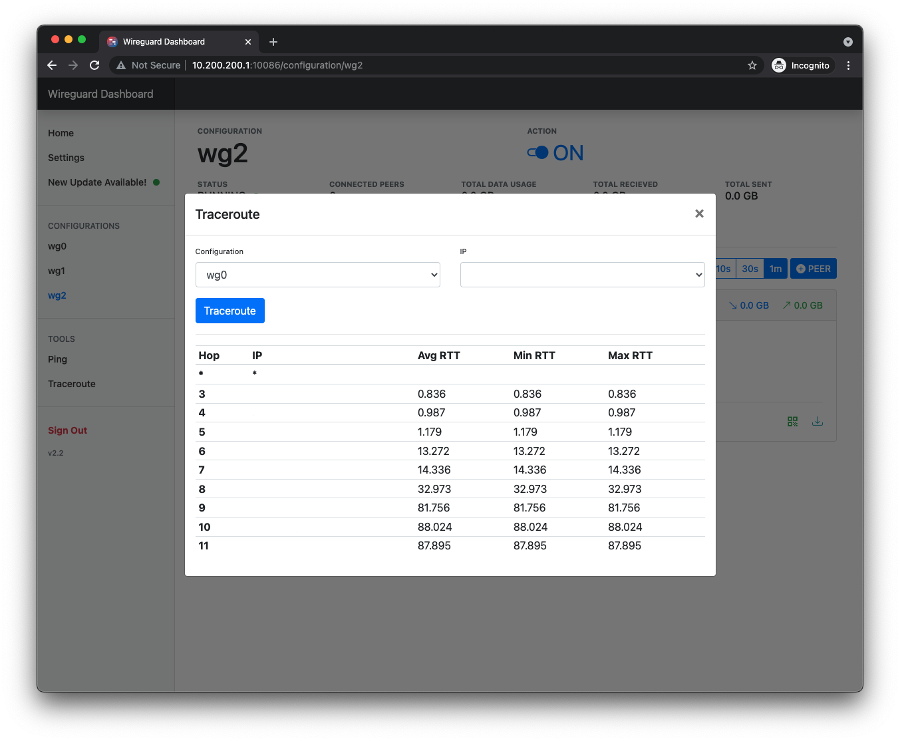Close the Traceroute dialog with X
900x741 pixels.
[699, 214]
